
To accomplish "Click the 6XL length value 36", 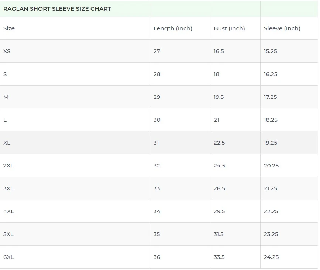I will click(157, 257).
